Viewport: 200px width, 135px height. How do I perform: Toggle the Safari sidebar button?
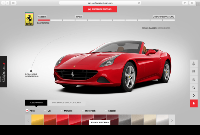click(14, 3)
